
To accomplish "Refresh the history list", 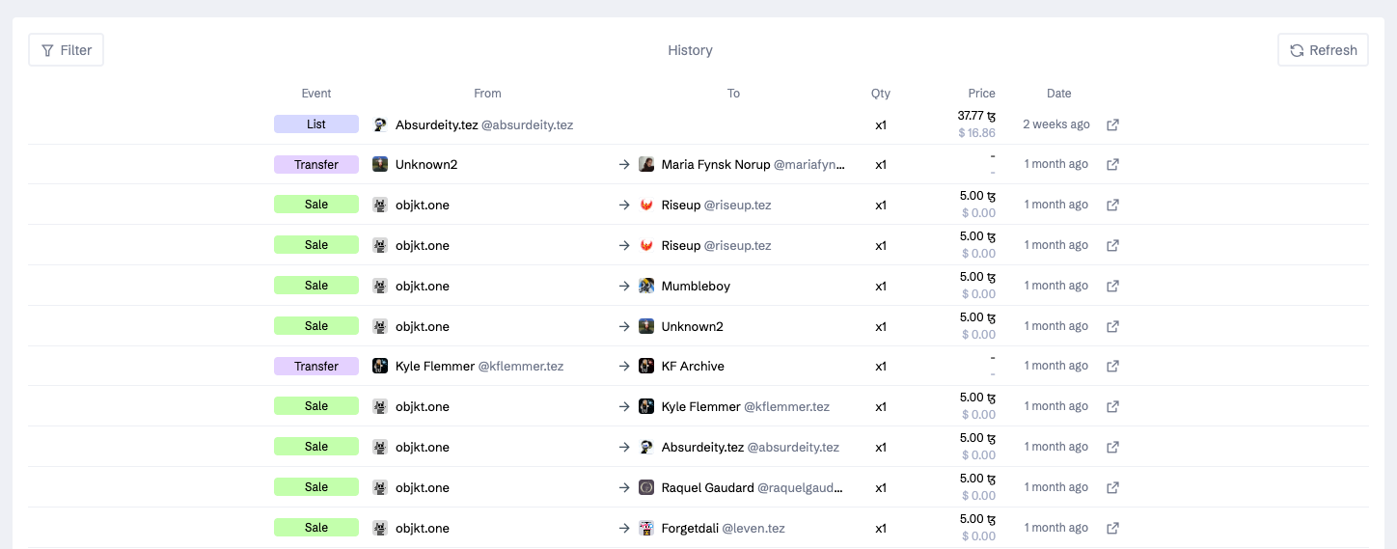I will [x=1323, y=50].
